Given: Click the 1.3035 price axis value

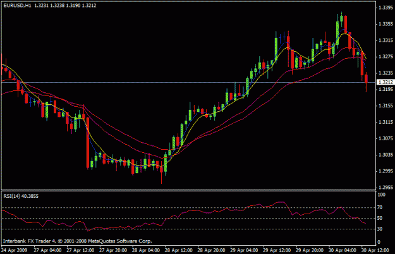Looking at the screenshot, I should pos(386,155).
